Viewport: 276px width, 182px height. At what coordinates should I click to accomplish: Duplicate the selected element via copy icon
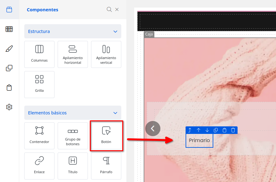coord(216,130)
